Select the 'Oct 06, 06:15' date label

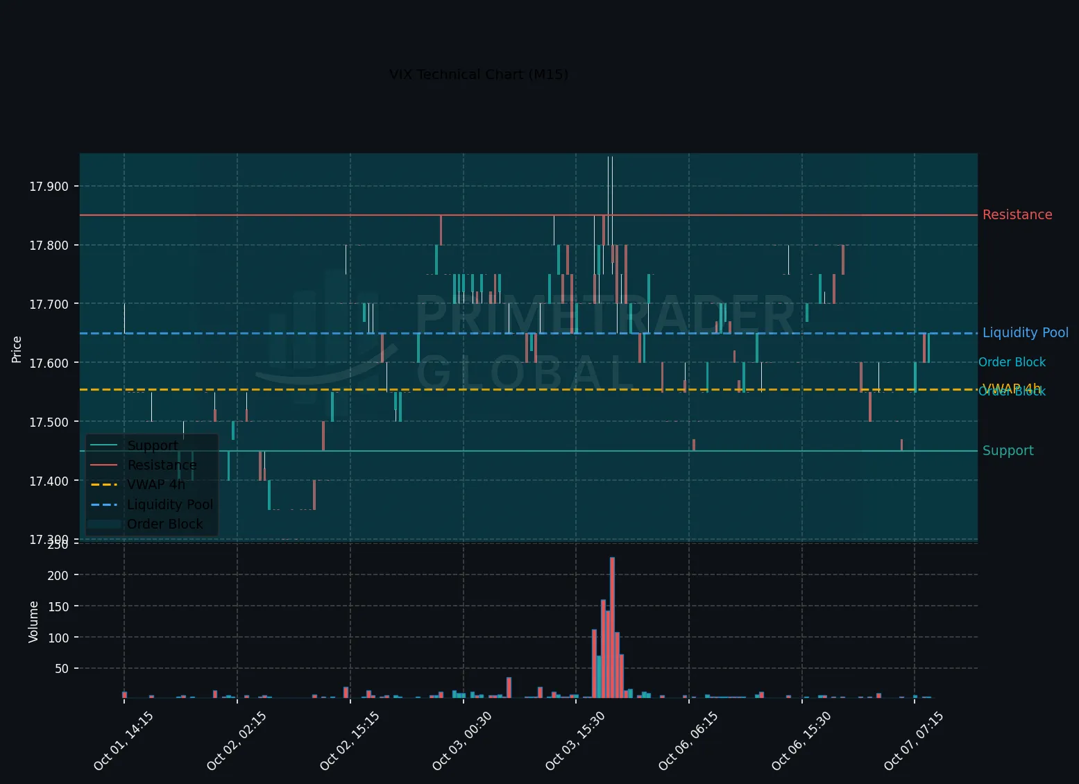coord(688,740)
